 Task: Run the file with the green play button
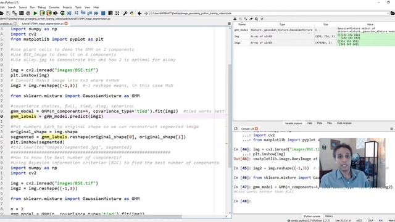35,13
